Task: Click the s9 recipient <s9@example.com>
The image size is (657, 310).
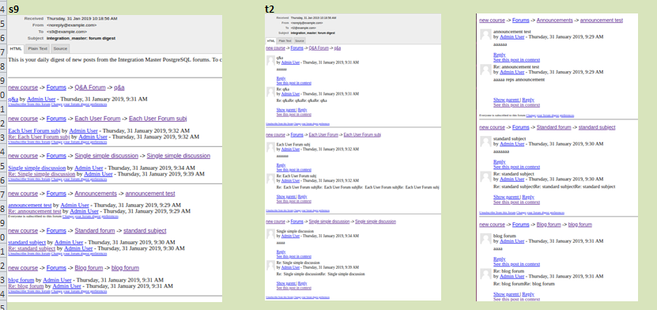Action: (x=67, y=32)
